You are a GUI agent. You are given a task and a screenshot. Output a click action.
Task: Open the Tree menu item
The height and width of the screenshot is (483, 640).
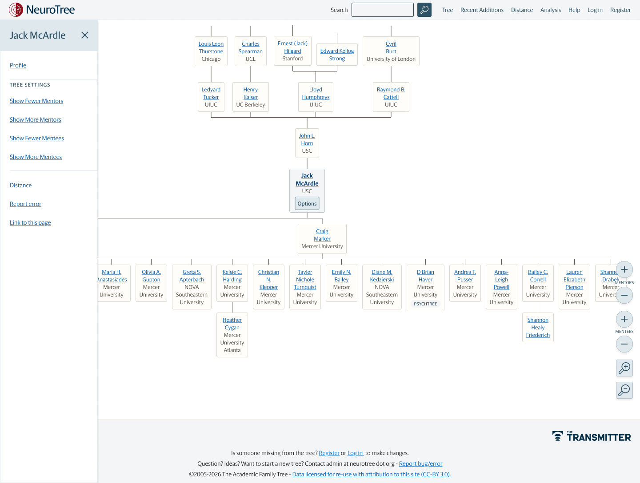[x=448, y=10]
